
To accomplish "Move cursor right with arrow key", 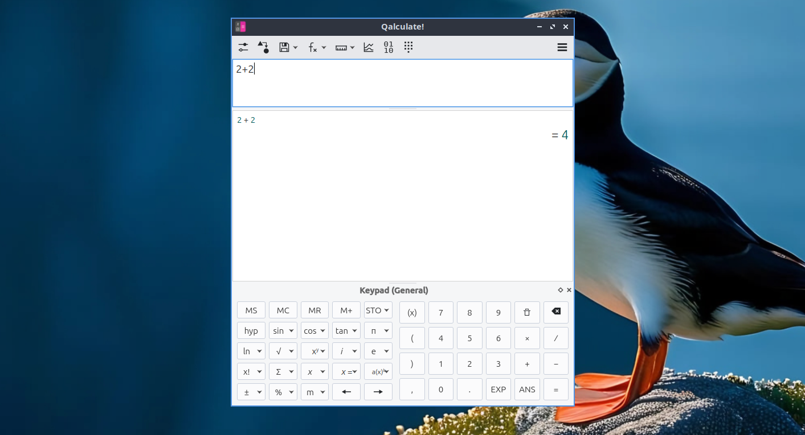I will [x=378, y=392].
